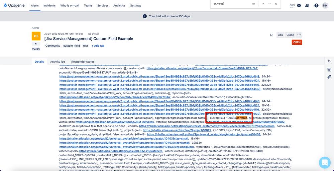Image resolution: width=334 pixels, height=171 pixels.
Task: Click the Opsgenie logo
Action: pos(14,5)
